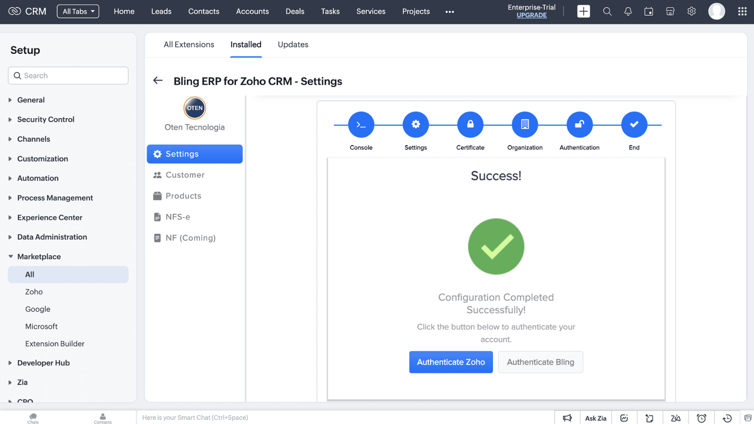Select the Certificate lock step icon

coord(470,124)
